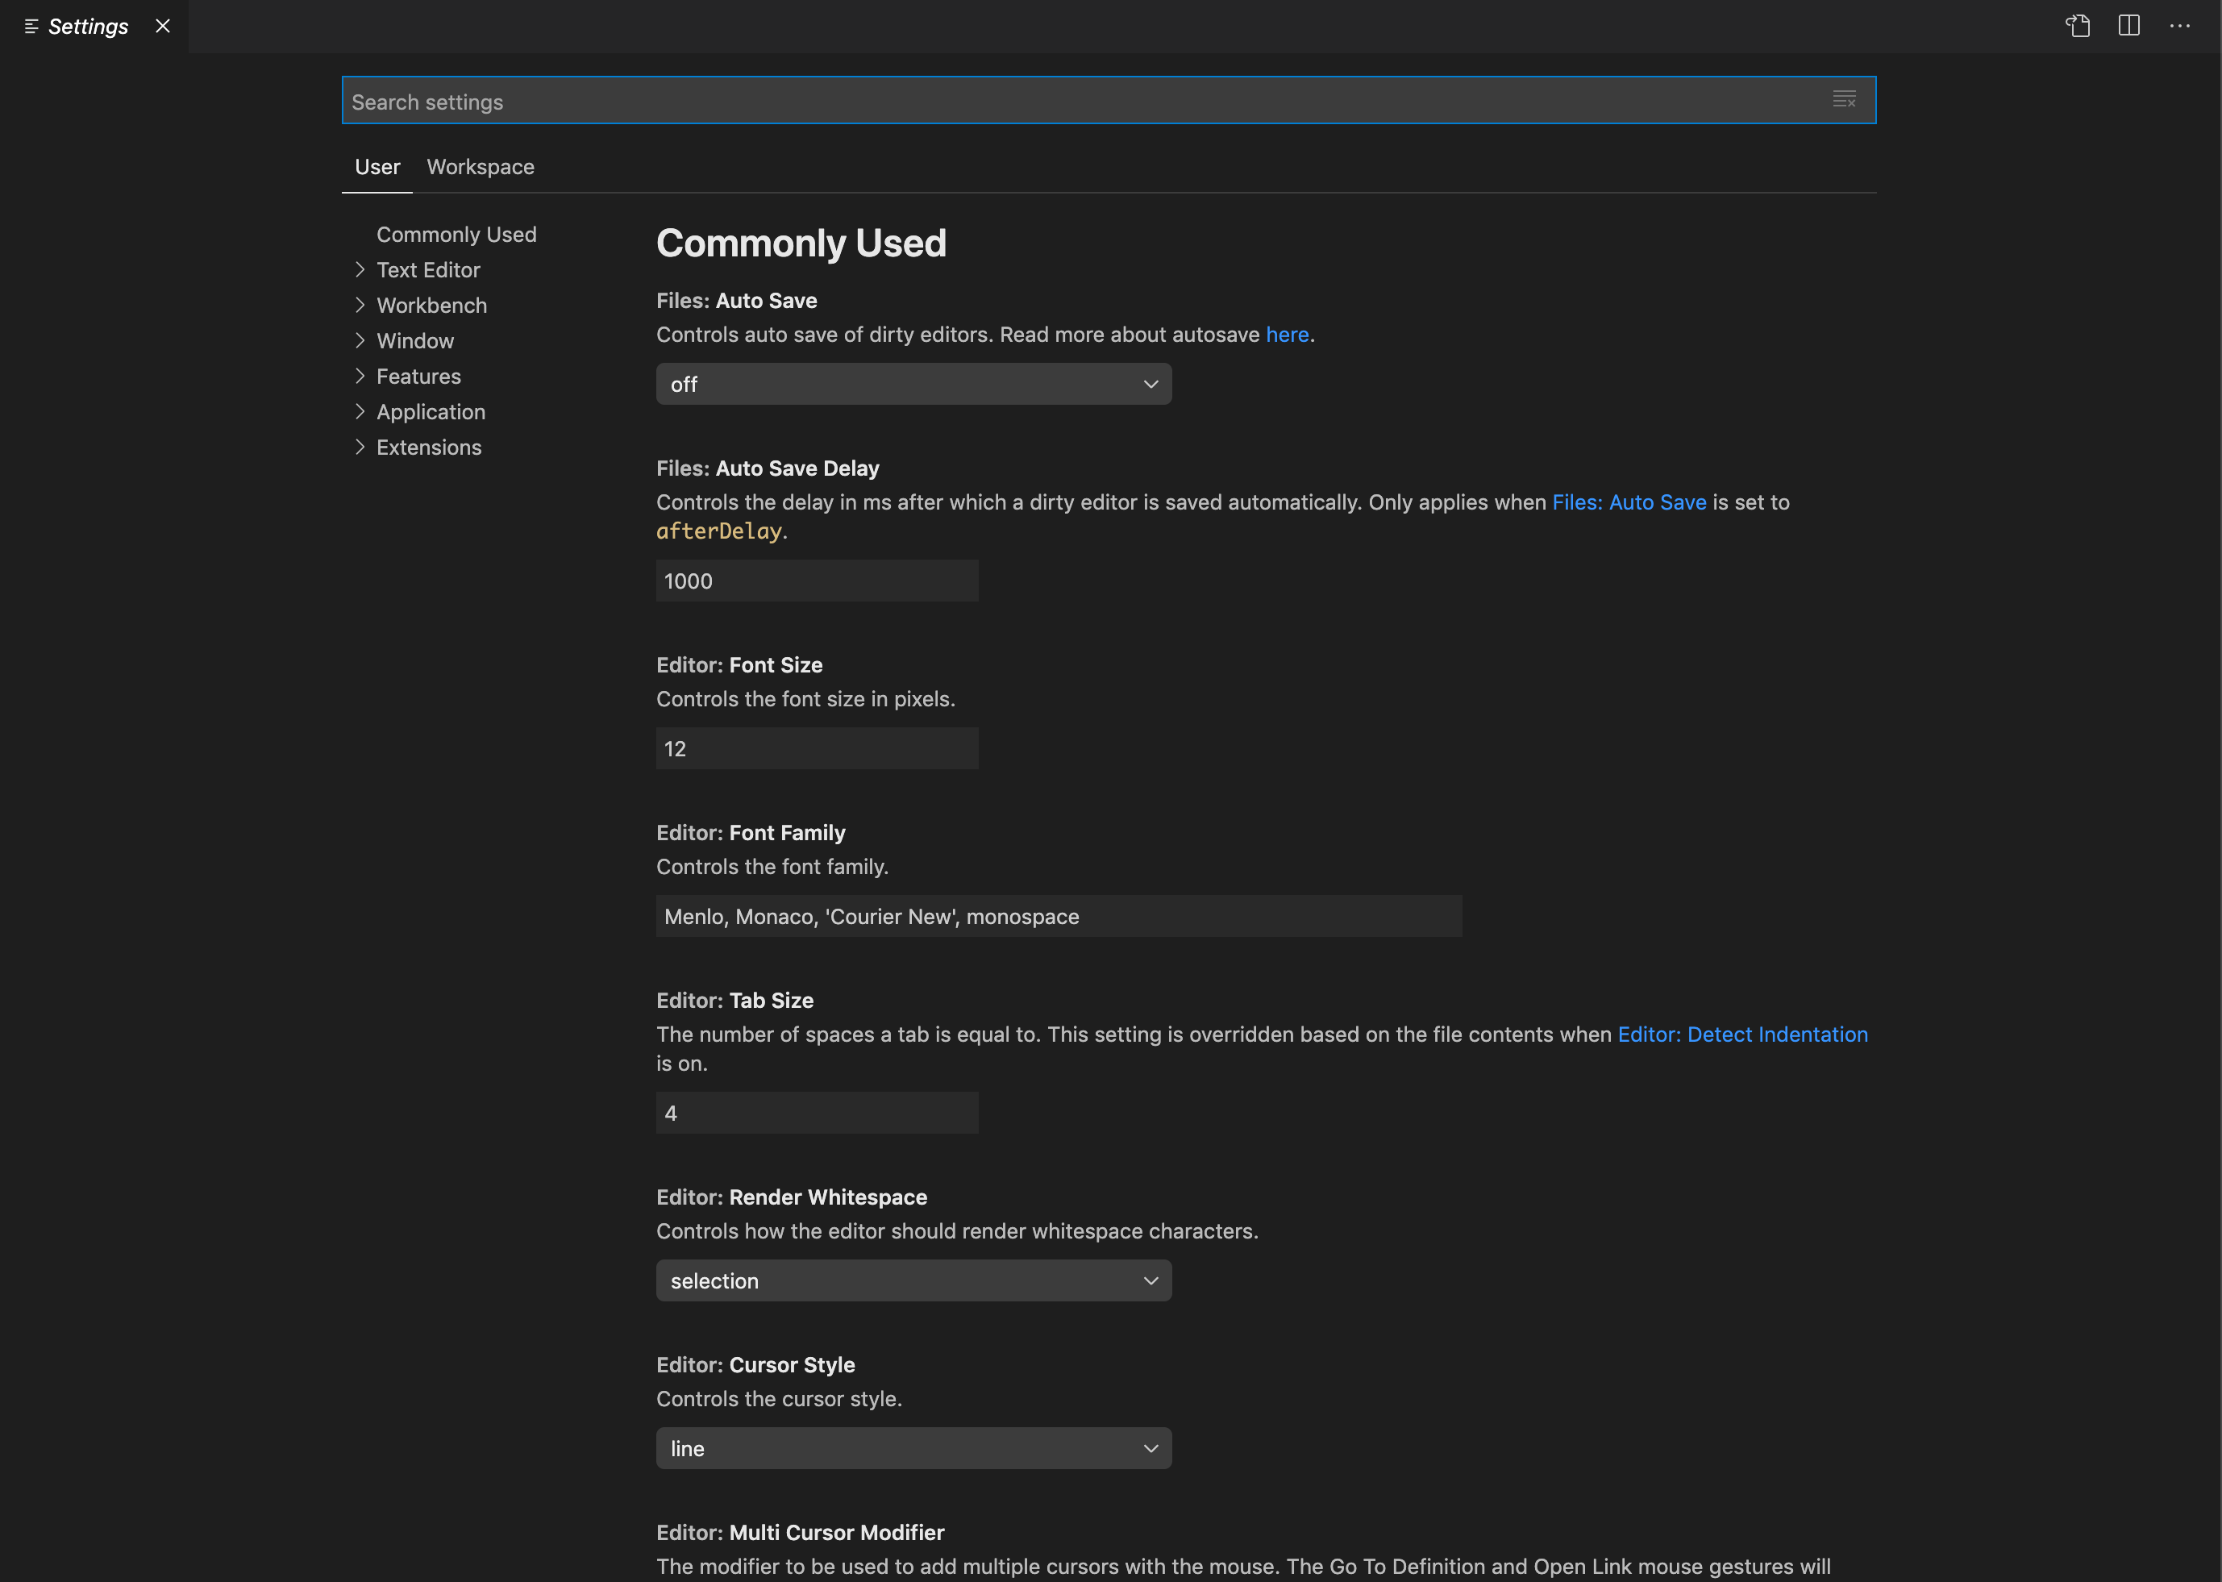Click the Split Editor Right icon
The height and width of the screenshot is (1582, 2222).
click(2128, 27)
